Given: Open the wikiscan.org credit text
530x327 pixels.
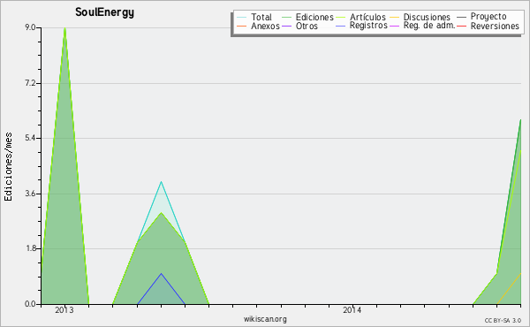Looking at the screenshot, I should [265, 319].
